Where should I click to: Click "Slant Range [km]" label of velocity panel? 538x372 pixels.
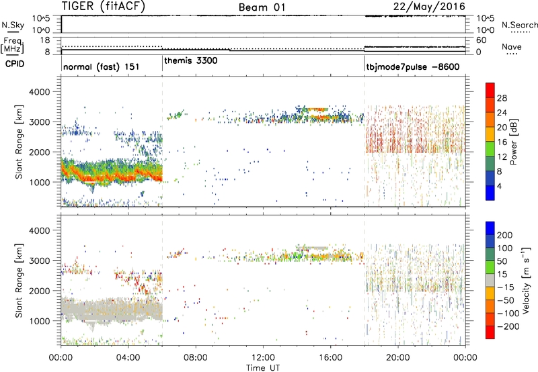[19, 281]
